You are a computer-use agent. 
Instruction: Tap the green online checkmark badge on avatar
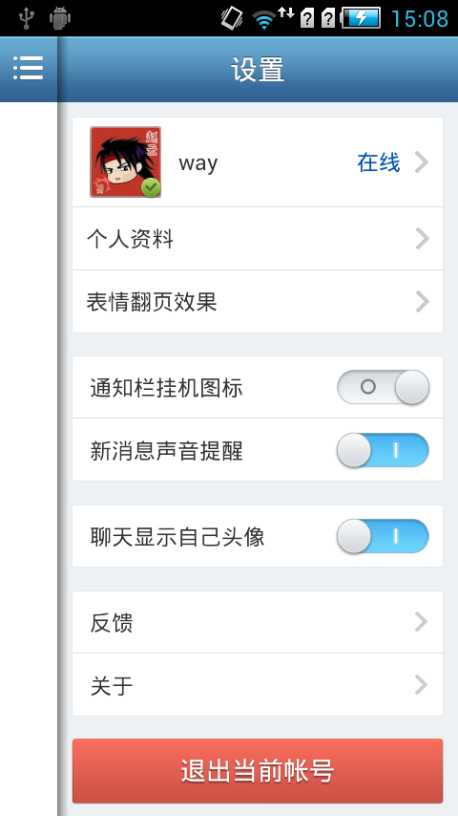click(x=151, y=187)
